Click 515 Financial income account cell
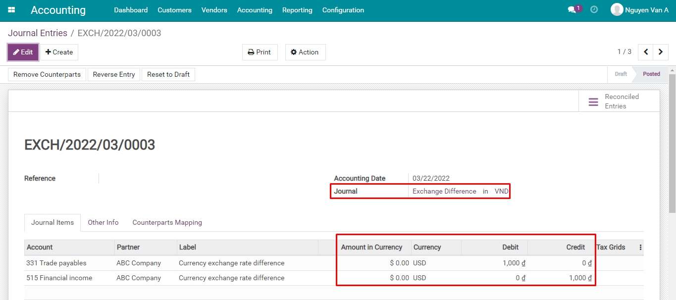Screen dimensions: 676x300 coord(59,278)
